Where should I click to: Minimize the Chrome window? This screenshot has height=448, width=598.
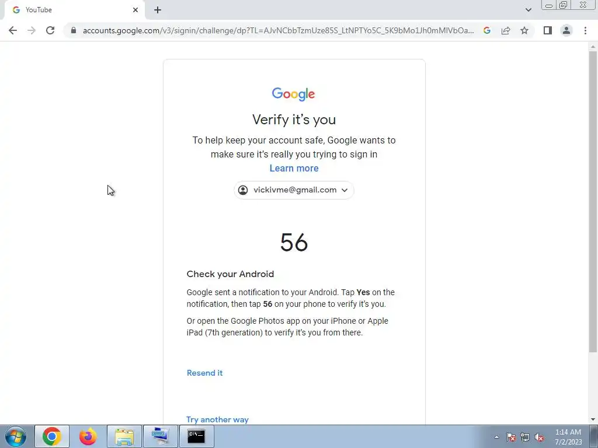coord(549,5)
